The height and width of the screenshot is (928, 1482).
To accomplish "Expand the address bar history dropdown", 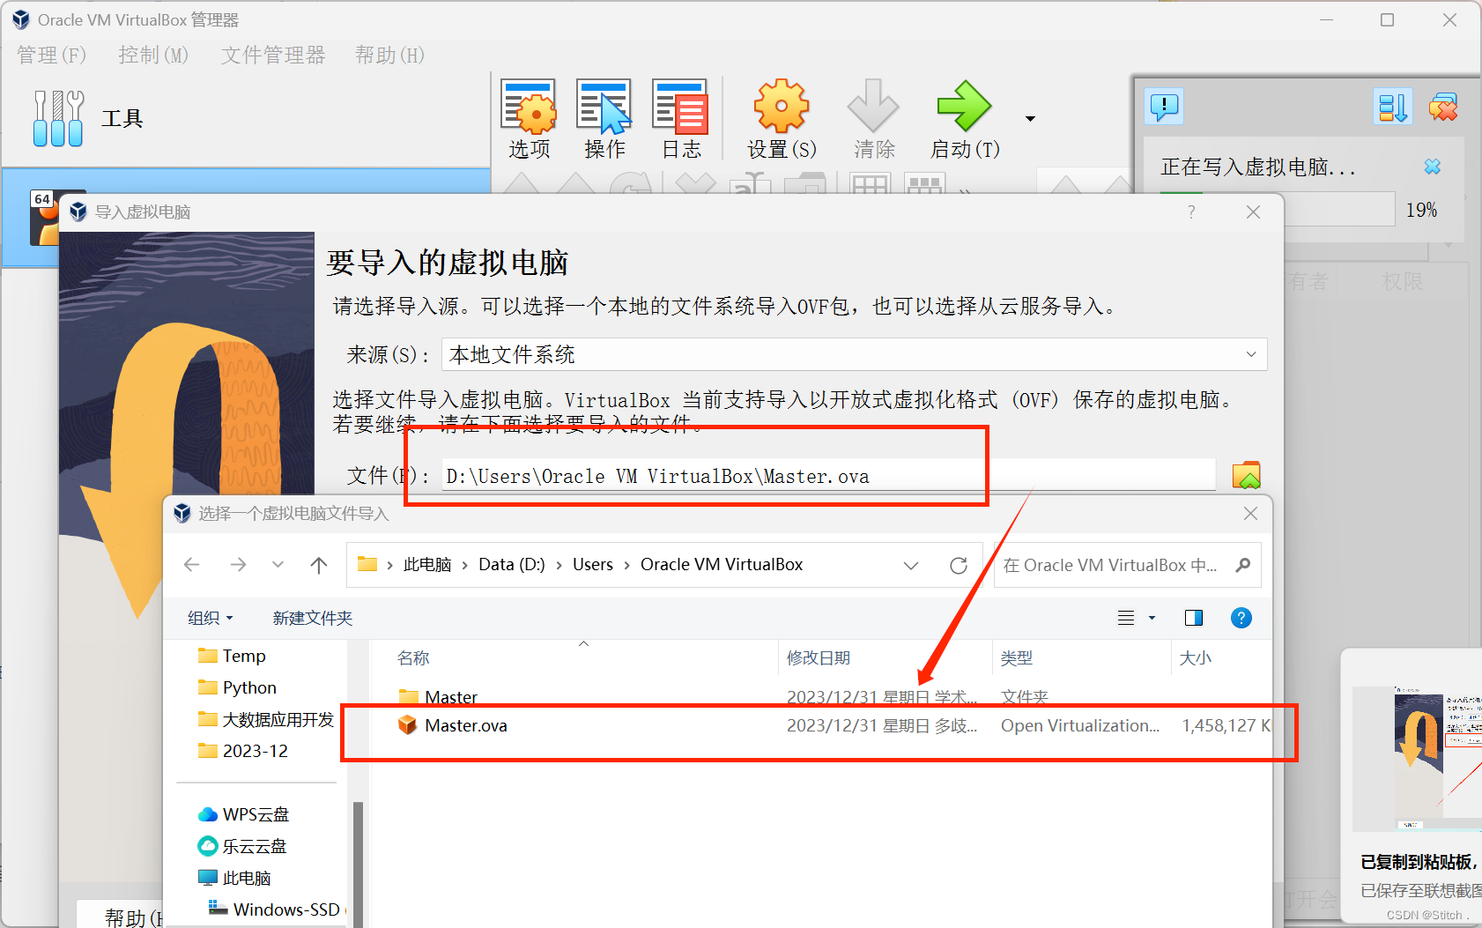I will [x=911, y=565].
